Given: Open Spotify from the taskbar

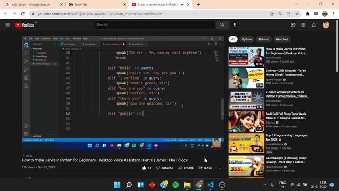Looking at the screenshot, I should [x=175, y=185].
